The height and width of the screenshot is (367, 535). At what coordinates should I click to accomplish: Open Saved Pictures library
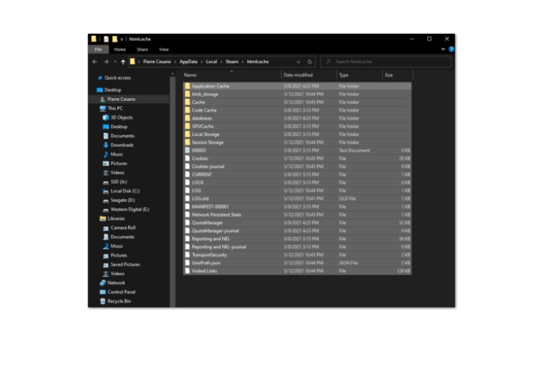(125, 265)
